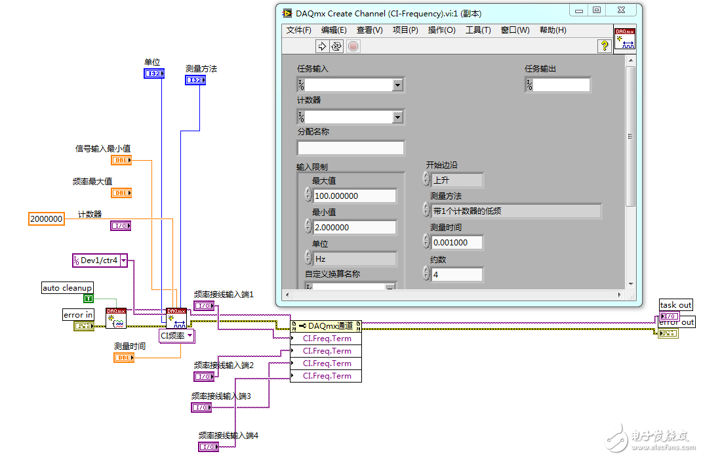This screenshot has width=701, height=458.
Task: Click the Run arrow button
Action: [x=322, y=46]
